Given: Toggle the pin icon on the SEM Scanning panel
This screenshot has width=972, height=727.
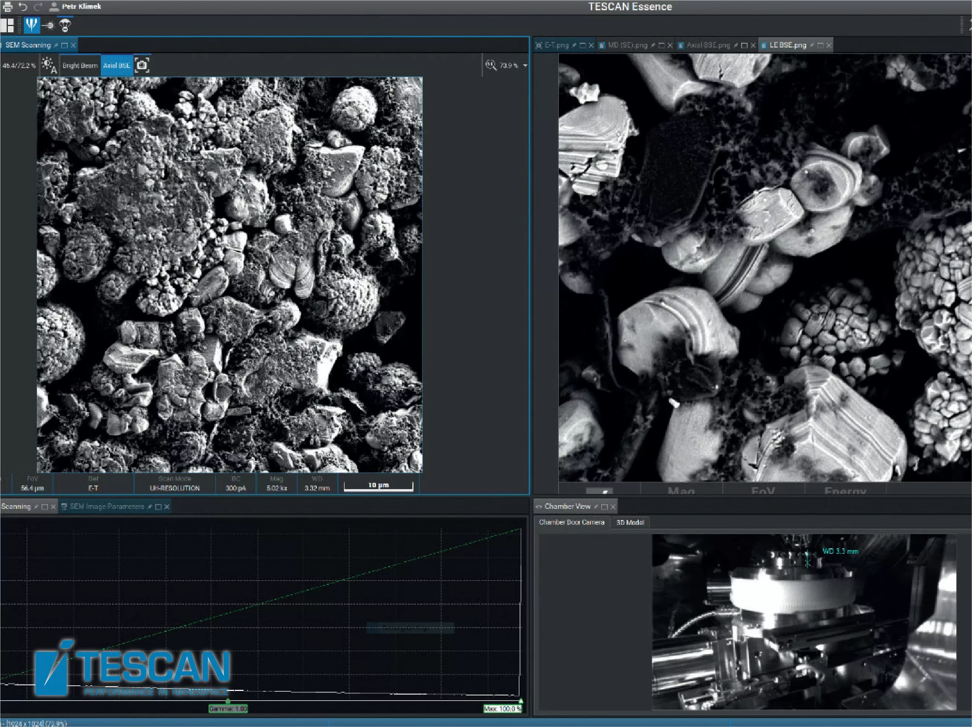Looking at the screenshot, I should tap(56, 45).
